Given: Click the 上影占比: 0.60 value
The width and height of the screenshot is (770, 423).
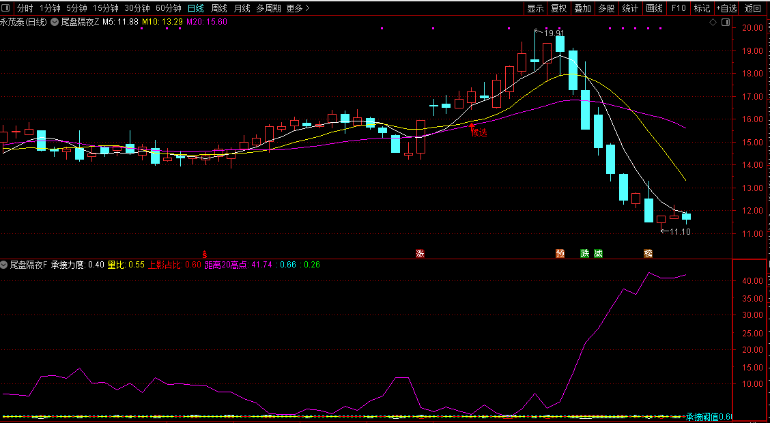Looking at the screenshot, I should pos(175,265).
